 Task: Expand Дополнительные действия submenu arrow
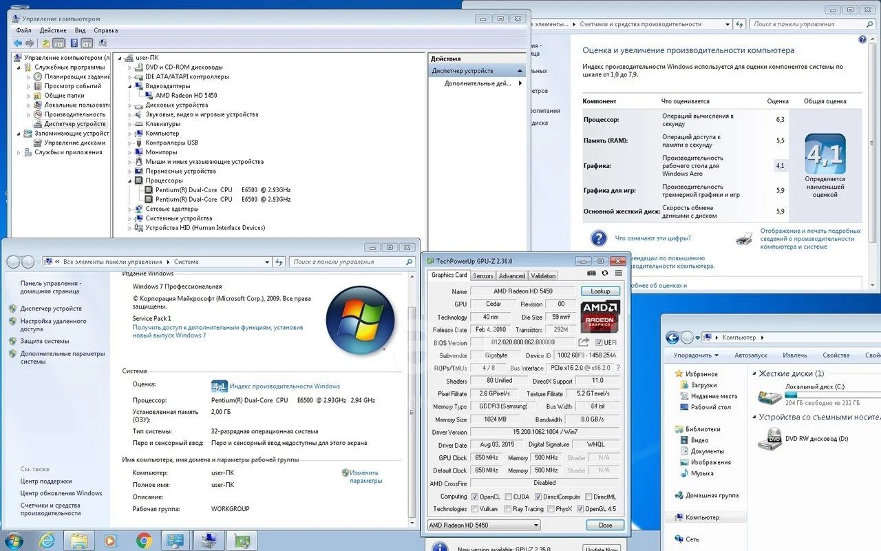pos(520,83)
